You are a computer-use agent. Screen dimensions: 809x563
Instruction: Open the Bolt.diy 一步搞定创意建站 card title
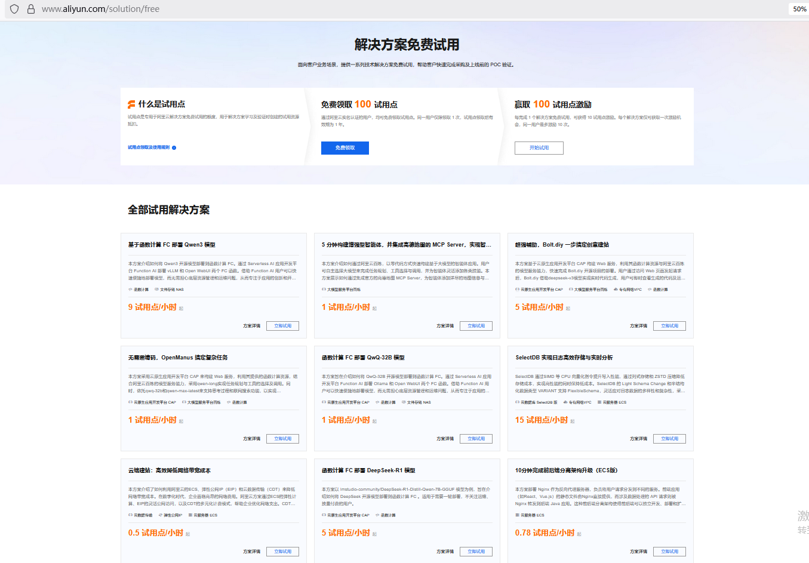tap(562, 245)
